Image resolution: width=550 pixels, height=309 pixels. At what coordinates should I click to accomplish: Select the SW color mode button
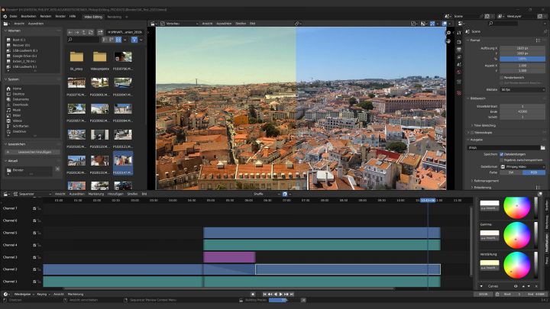pos(511,172)
